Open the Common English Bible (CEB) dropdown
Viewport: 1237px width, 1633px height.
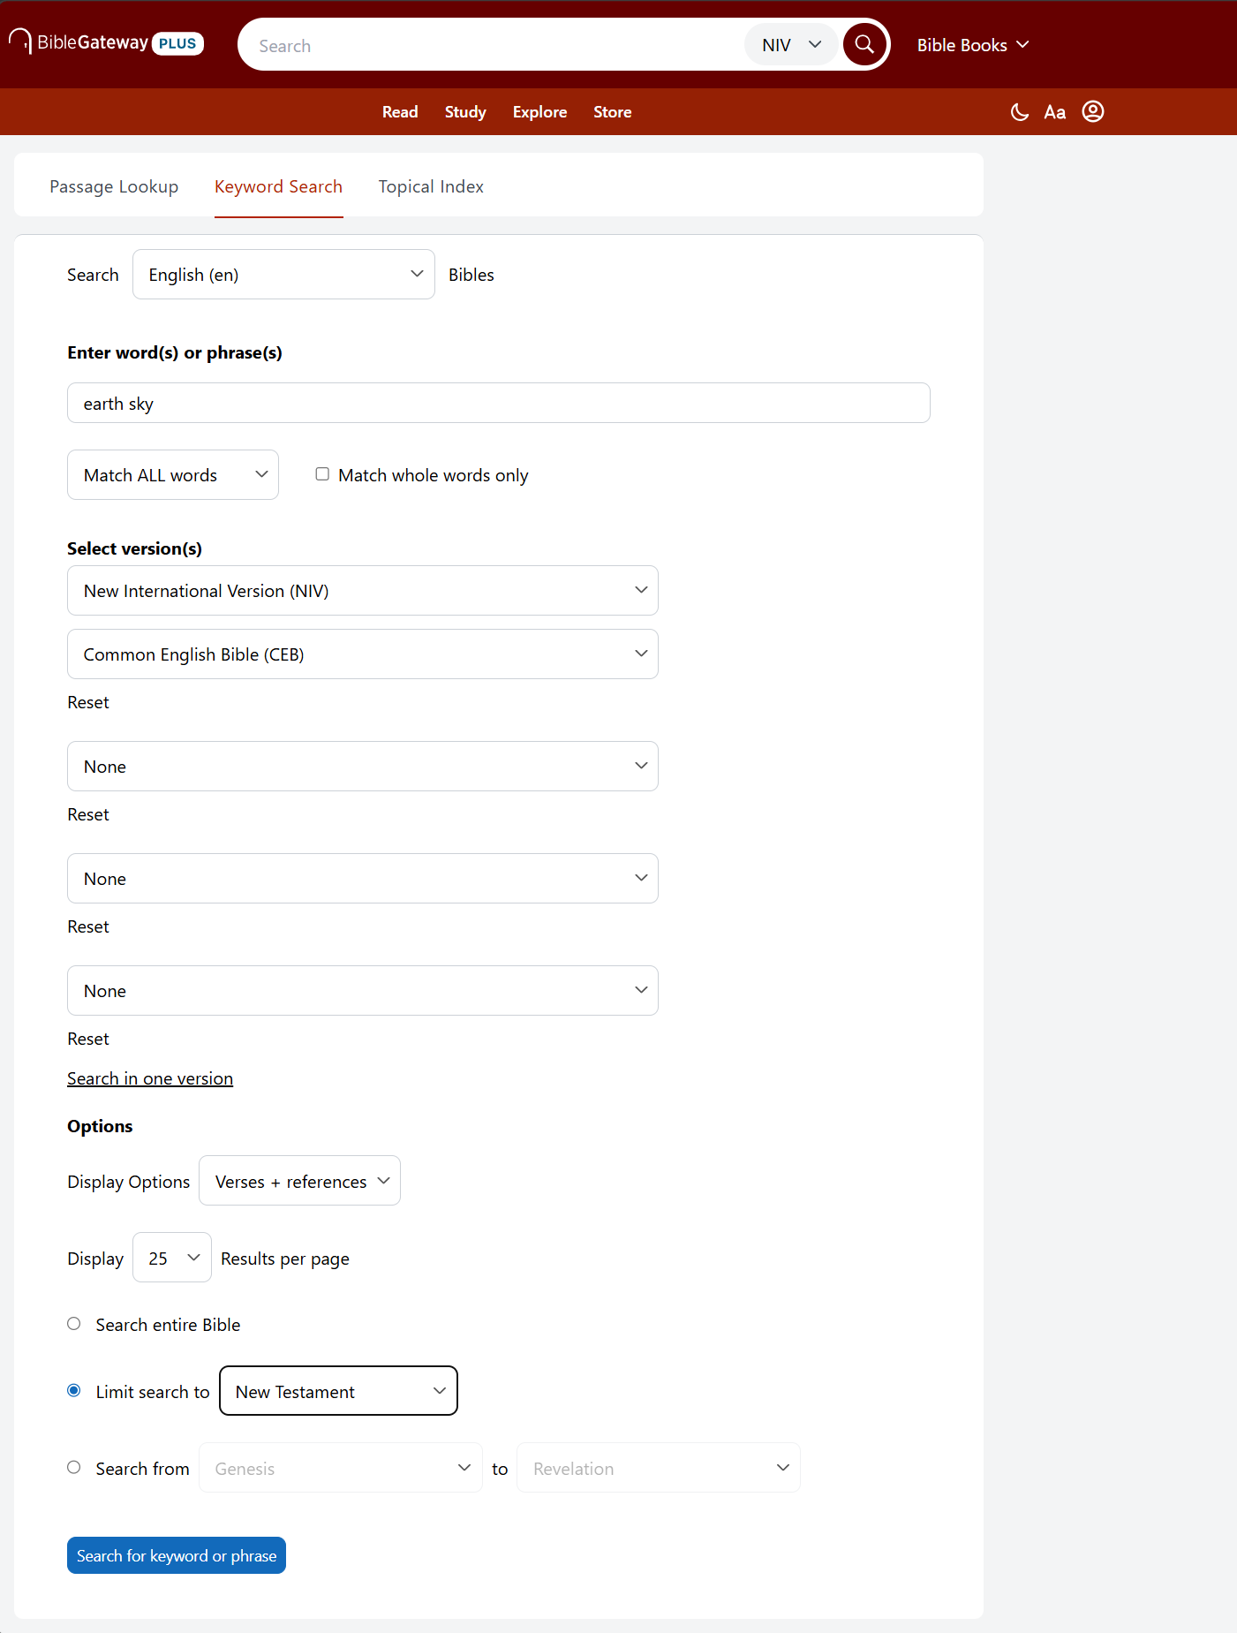click(362, 654)
